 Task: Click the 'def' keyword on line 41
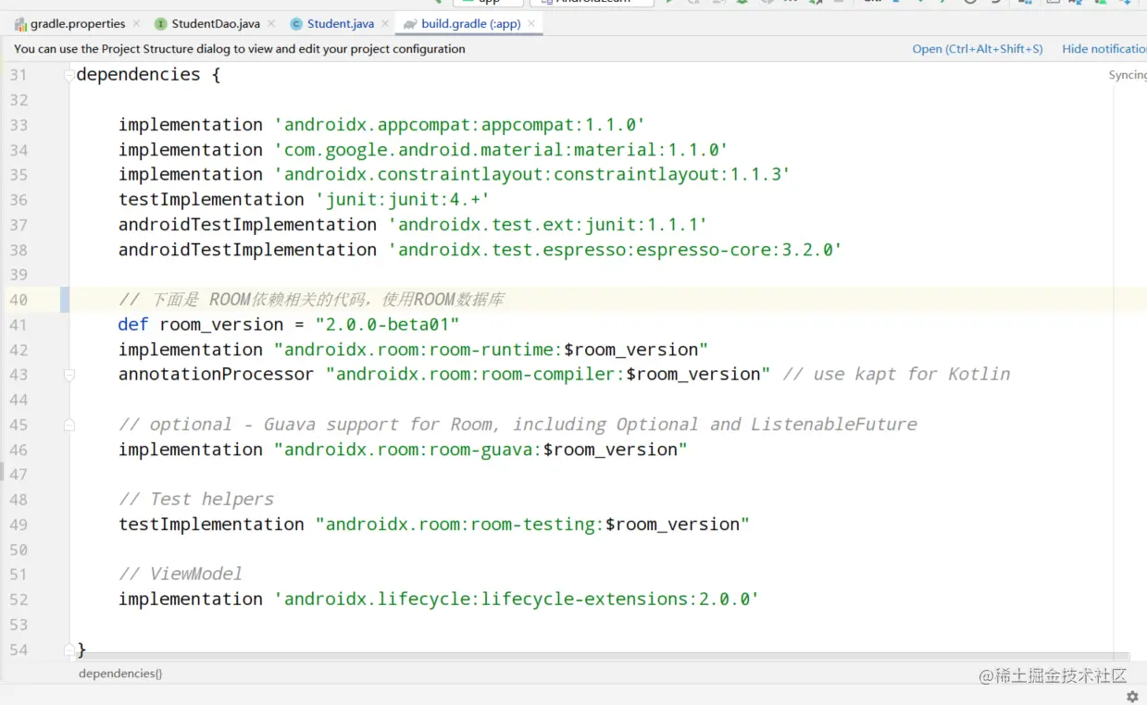133,325
